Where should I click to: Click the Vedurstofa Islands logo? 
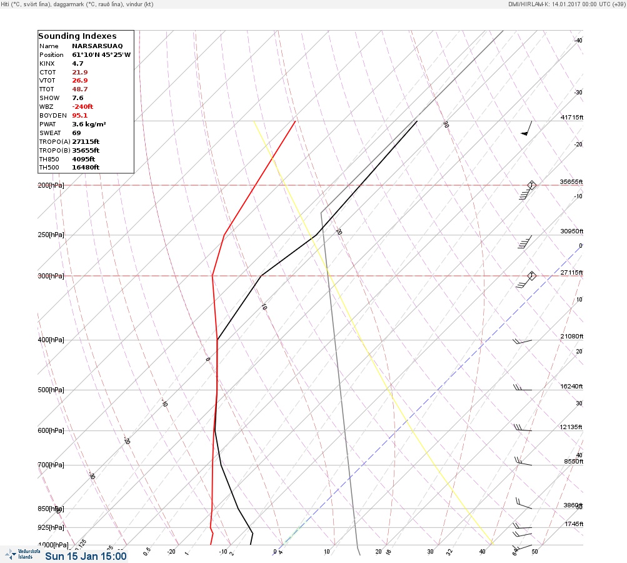(x=23, y=554)
